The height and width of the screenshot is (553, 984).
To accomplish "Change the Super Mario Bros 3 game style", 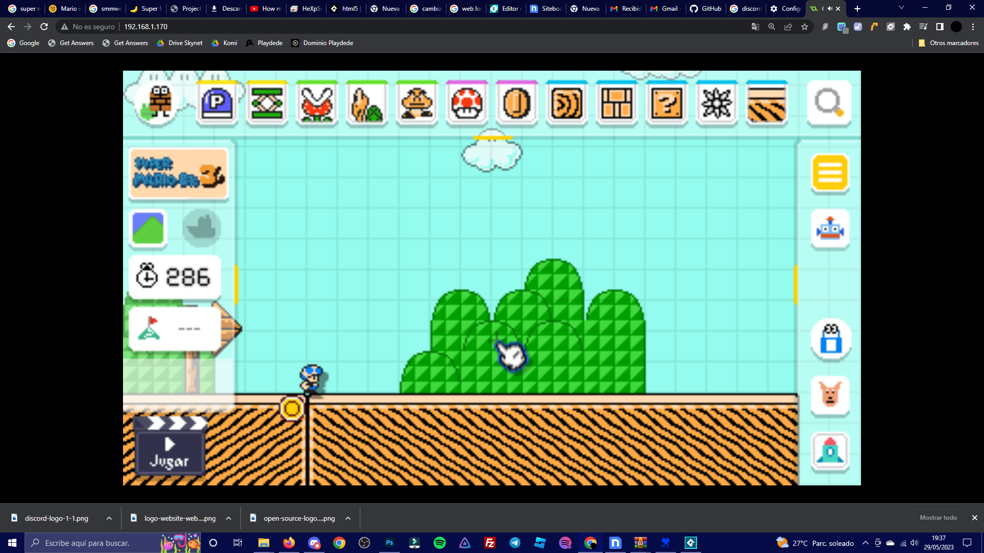I will (178, 174).
